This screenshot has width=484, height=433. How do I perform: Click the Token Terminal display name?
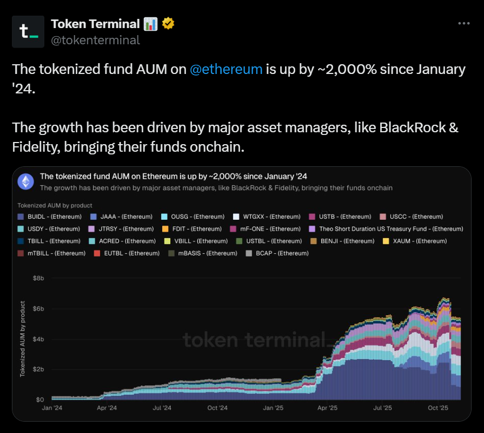[x=95, y=24]
